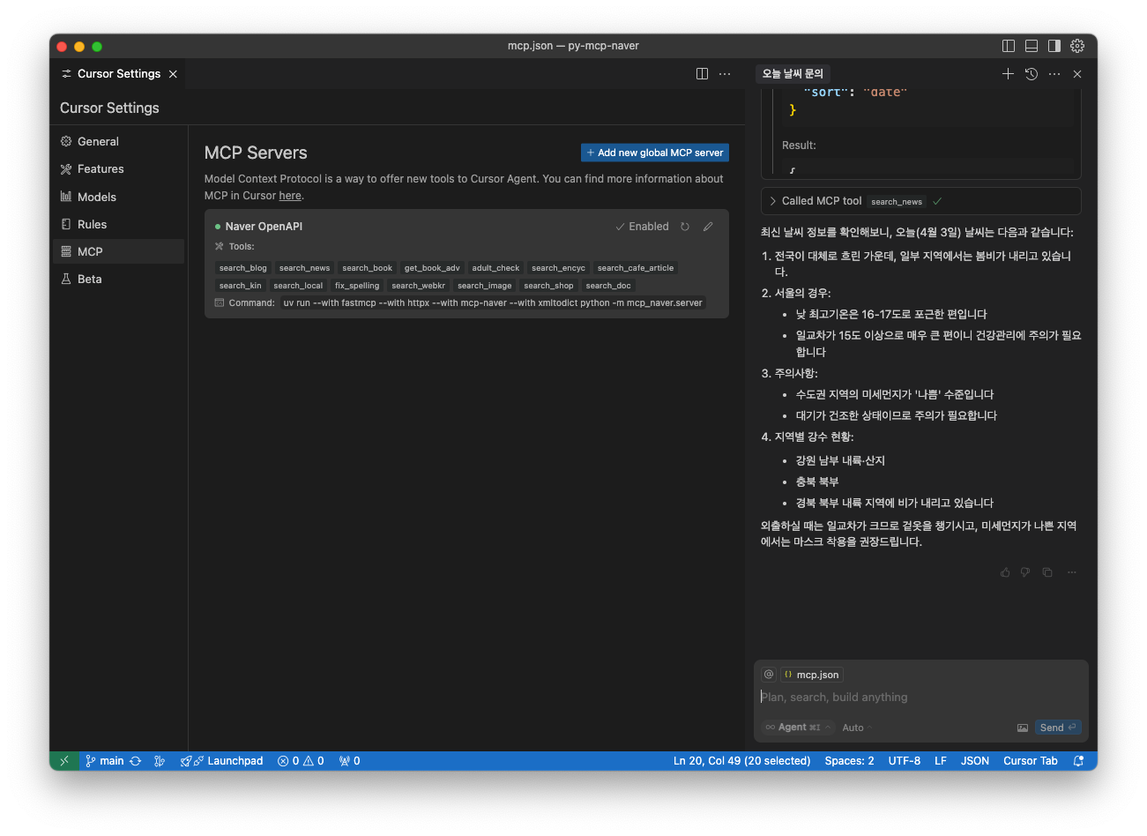Toggle the Naver OpenAPI Enabled state

click(642, 227)
